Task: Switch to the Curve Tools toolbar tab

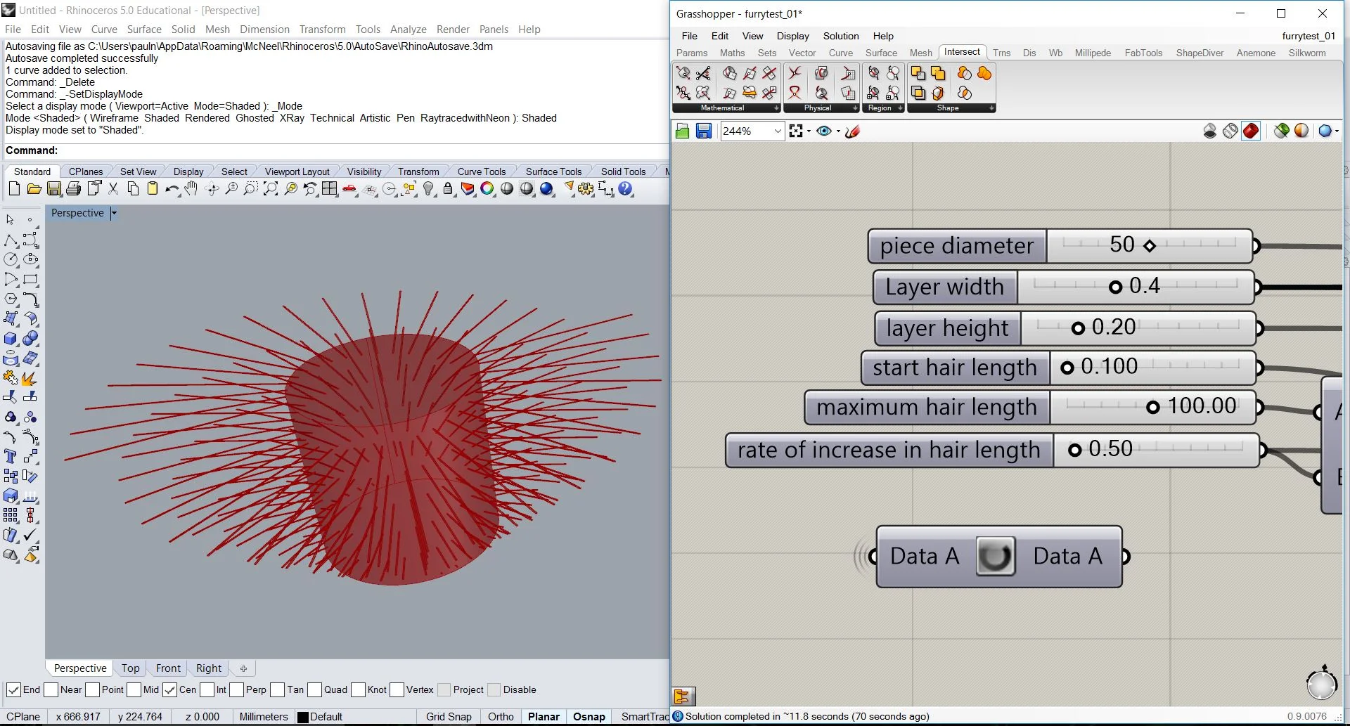Action: pos(482,171)
